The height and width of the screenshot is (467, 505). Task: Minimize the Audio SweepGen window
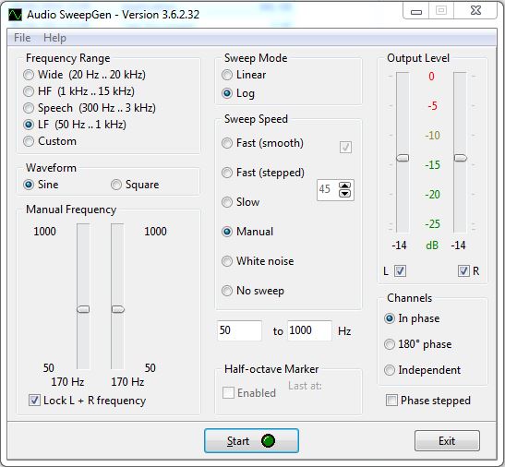[416, 12]
